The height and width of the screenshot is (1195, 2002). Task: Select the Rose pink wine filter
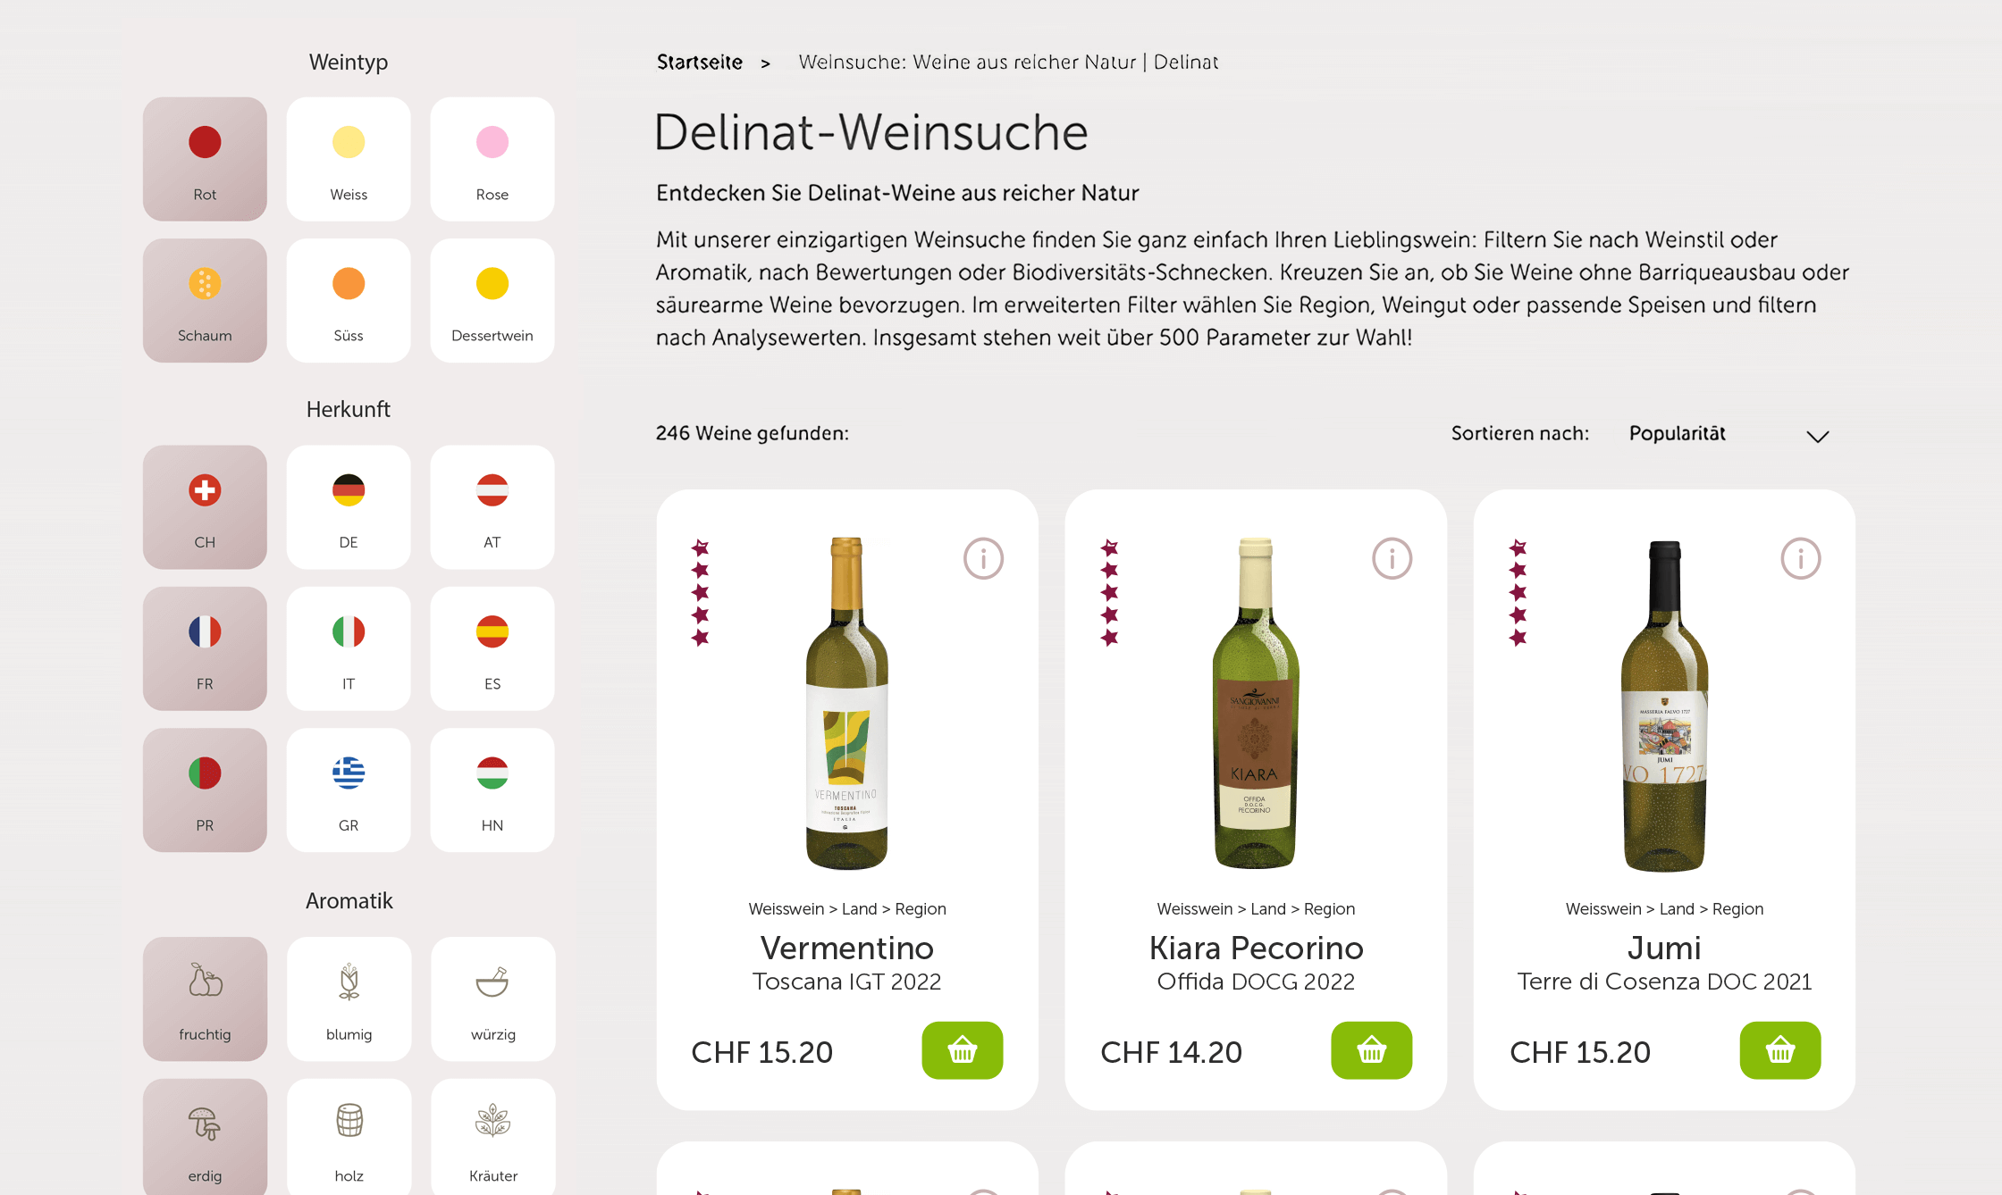[x=492, y=159]
